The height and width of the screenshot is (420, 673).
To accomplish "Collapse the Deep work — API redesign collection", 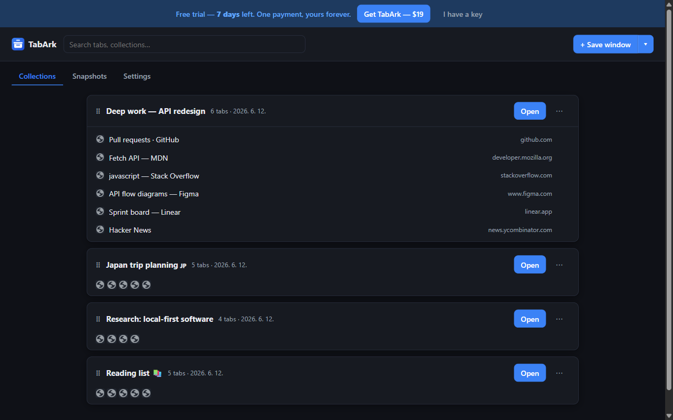I will [x=156, y=111].
